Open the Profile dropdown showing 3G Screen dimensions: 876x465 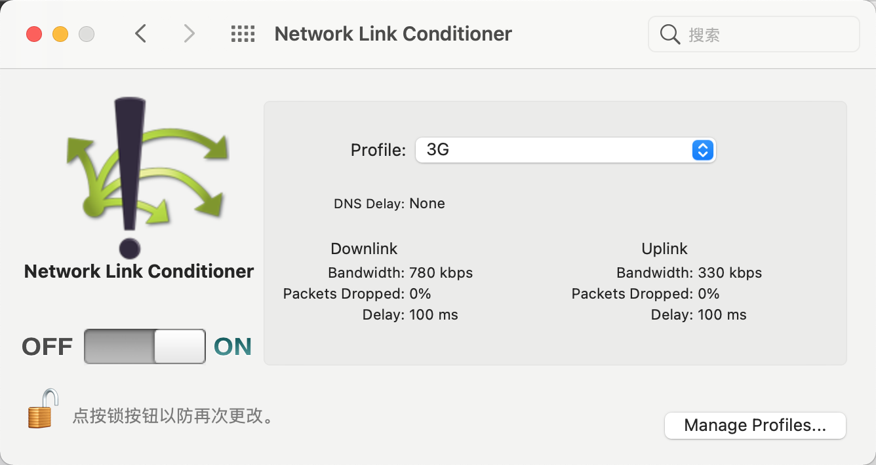point(566,150)
